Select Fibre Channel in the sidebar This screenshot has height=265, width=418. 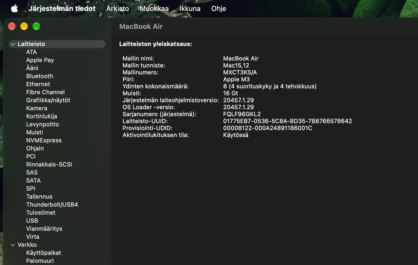coord(45,92)
